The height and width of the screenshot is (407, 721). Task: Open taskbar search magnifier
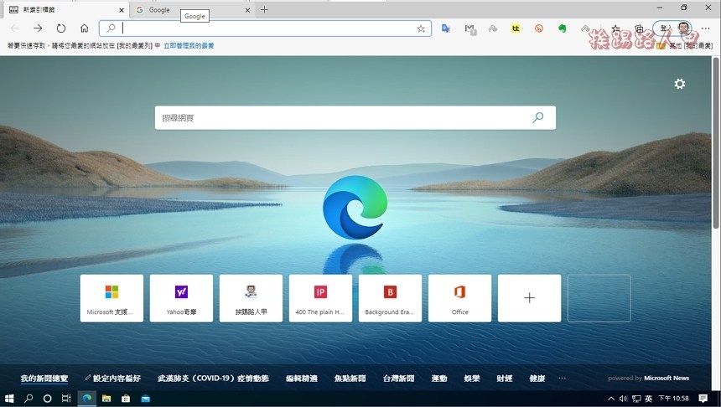(29, 399)
